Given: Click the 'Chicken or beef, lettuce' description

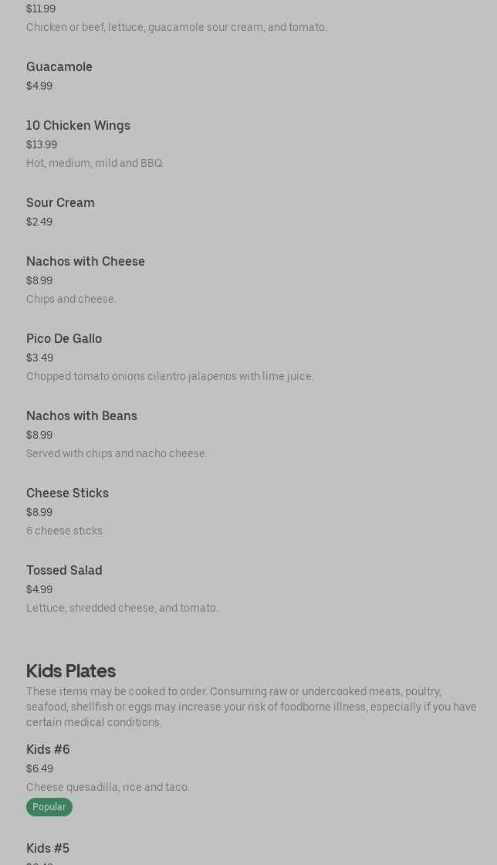Looking at the screenshot, I should coord(177,27).
